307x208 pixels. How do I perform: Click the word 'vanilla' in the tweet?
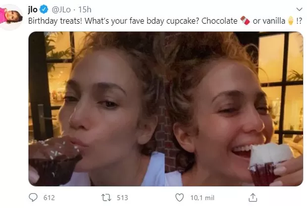[274, 21]
